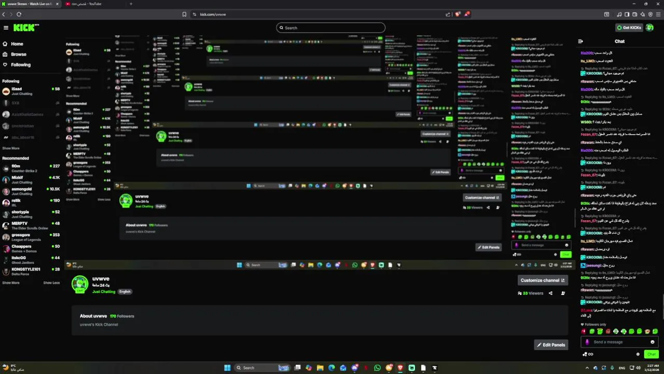The image size is (664, 374).
Task: Open WhatsApp from taskbar
Action: click(x=377, y=368)
